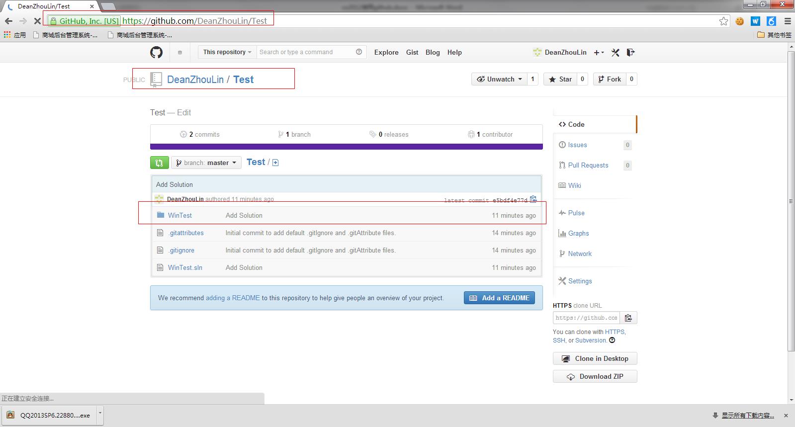Viewport: 795px width, 427px height.
Task: Click the Subversion clone link
Action: [x=591, y=341]
